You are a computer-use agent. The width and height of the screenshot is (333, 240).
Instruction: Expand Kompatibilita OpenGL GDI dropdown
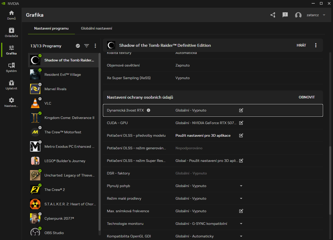pos(241,236)
